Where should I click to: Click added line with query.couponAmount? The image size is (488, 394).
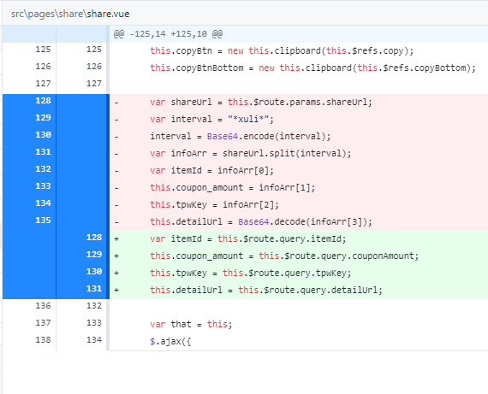(284, 256)
